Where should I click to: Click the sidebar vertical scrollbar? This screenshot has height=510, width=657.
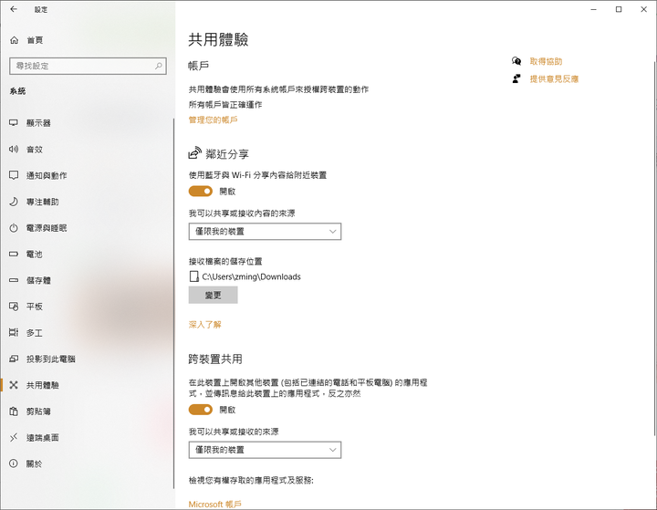[173, 303]
